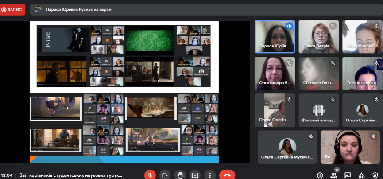Select Юлія Миколаї... video tile
Screen dimensions: 383x179
pos(363,37)
